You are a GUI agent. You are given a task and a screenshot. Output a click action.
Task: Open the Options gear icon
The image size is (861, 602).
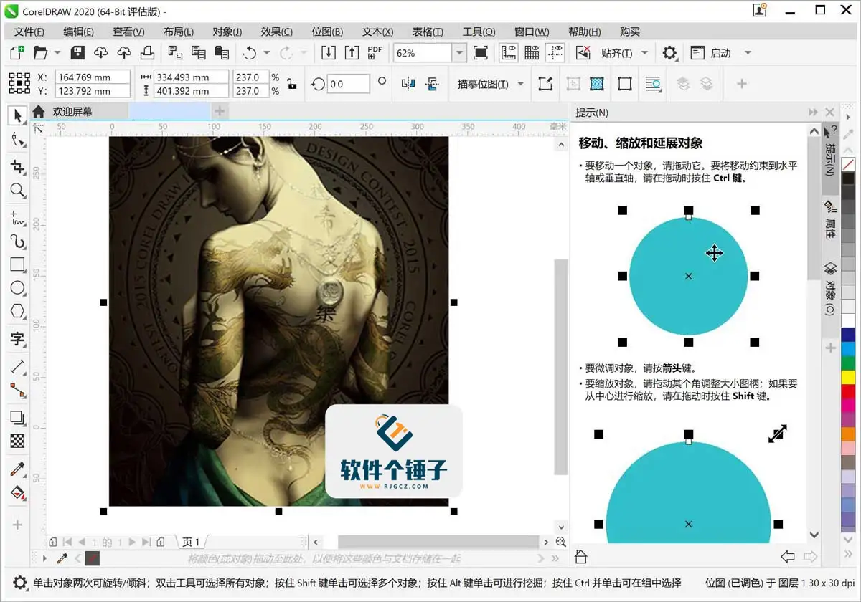669,53
